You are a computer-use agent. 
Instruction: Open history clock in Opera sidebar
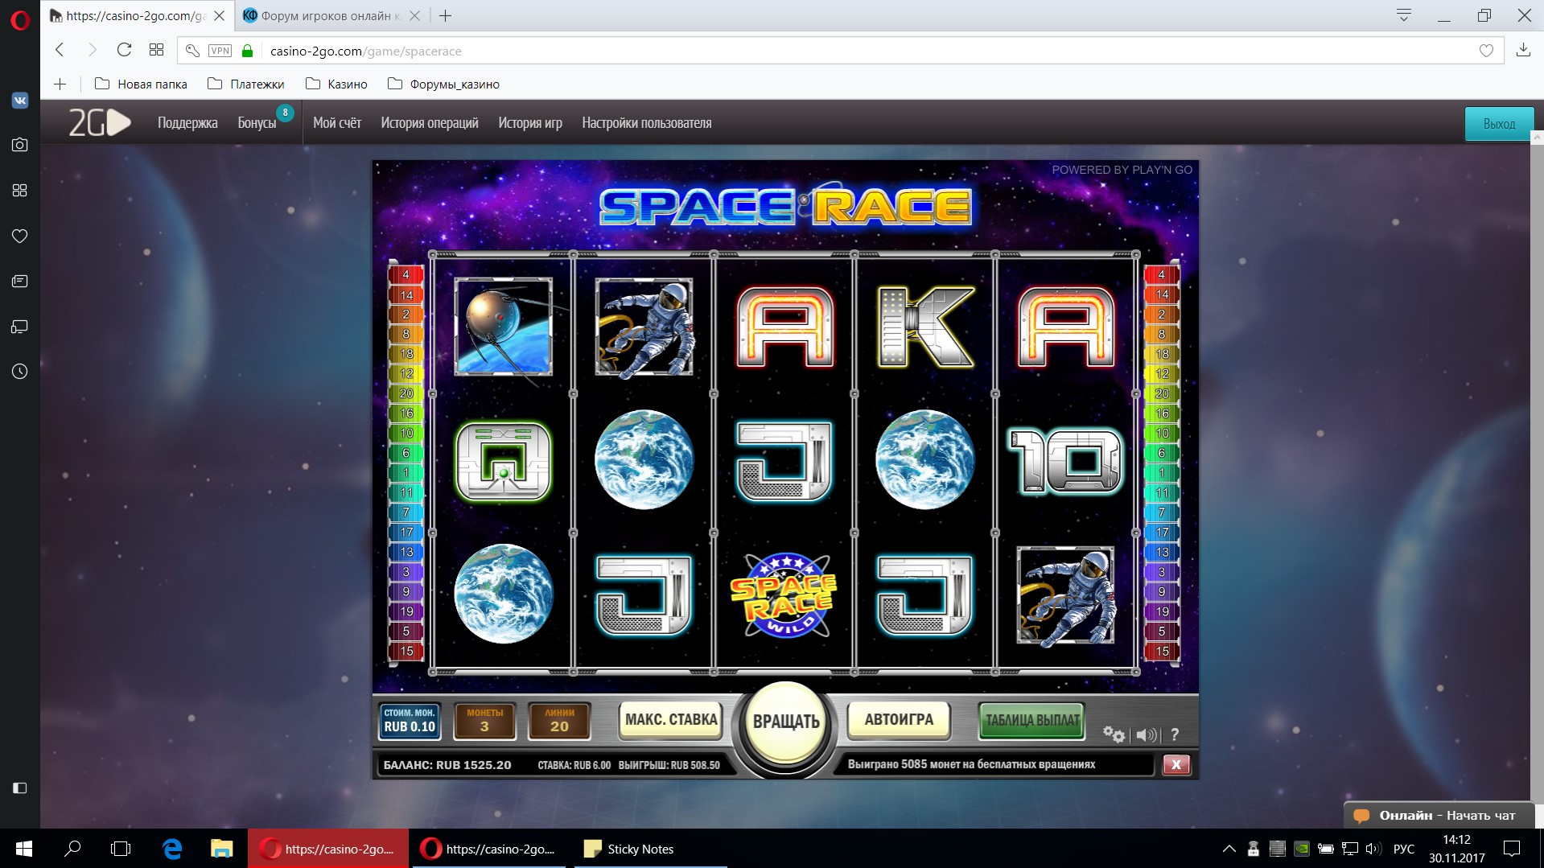[x=20, y=372]
